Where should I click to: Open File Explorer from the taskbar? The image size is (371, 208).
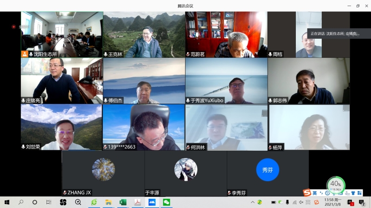(x=109, y=202)
